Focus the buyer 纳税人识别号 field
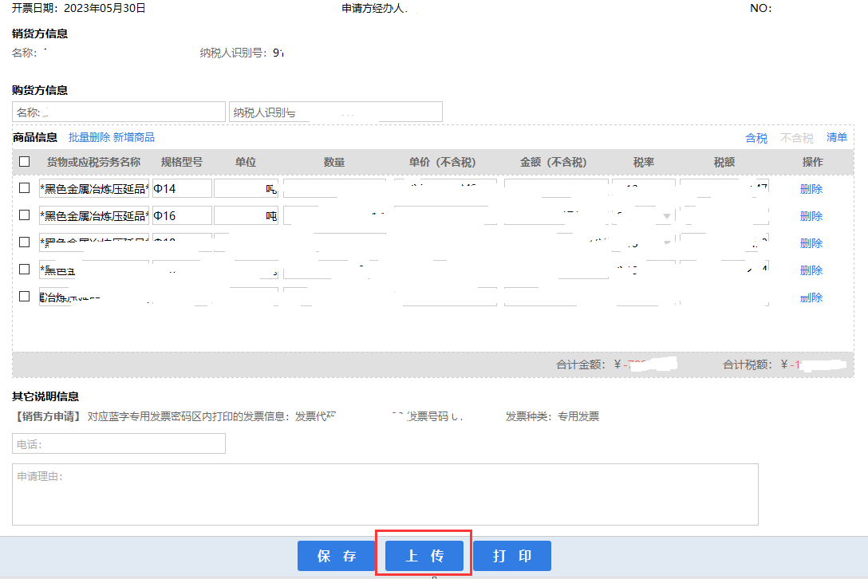The width and height of the screenshot is (868, 579). click(x=335, y=112)
